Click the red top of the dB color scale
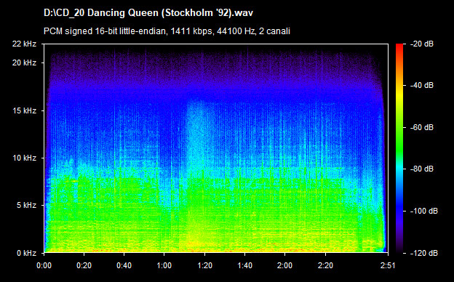The height and width of the screenshot is (282, 454). [x=399, y=48]
